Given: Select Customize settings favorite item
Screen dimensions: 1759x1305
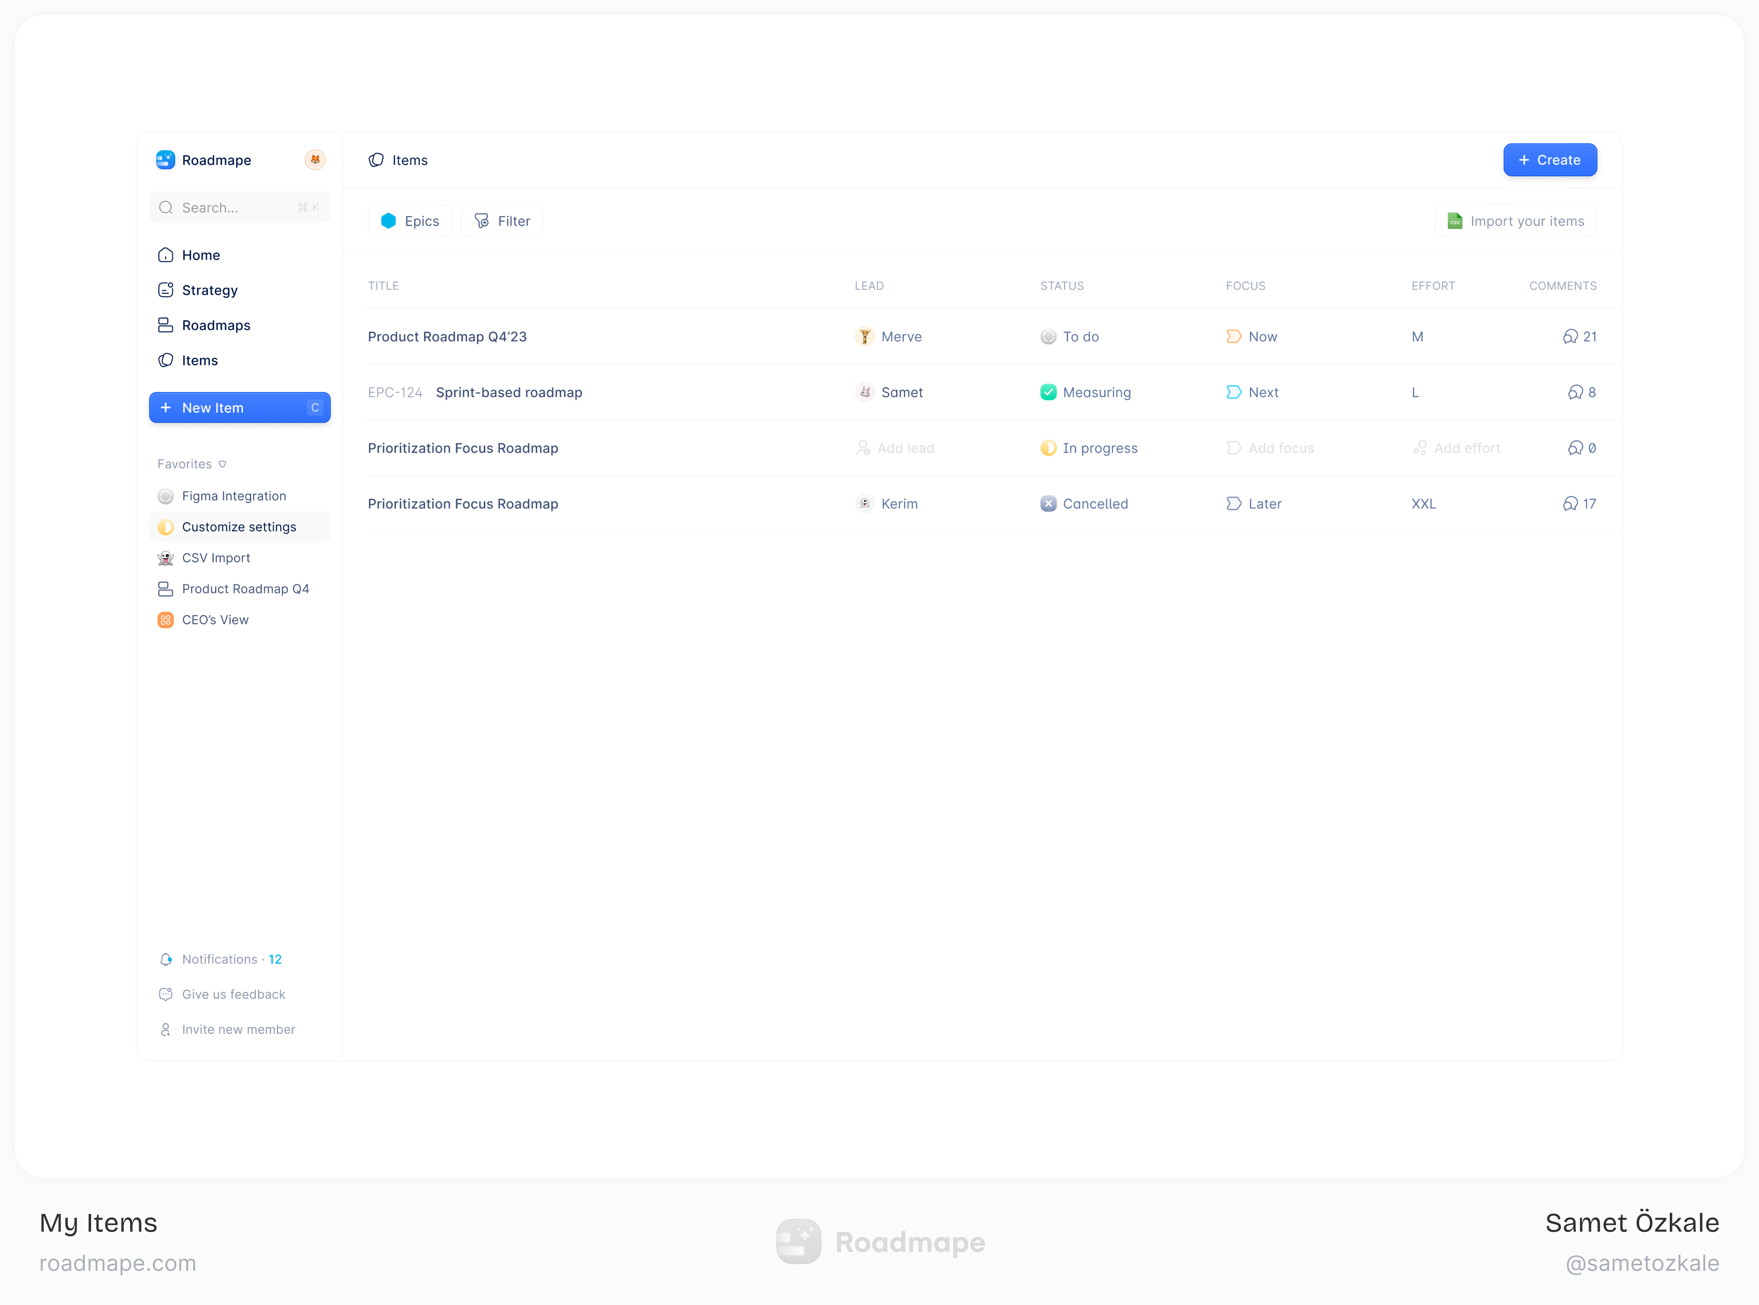Looking at the screenshot, I should (x=239, y=527).
